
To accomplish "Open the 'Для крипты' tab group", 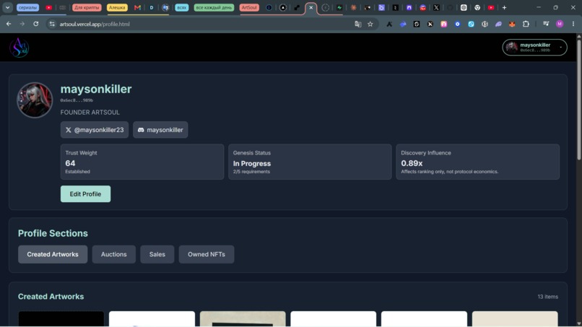I will (87, 7).
